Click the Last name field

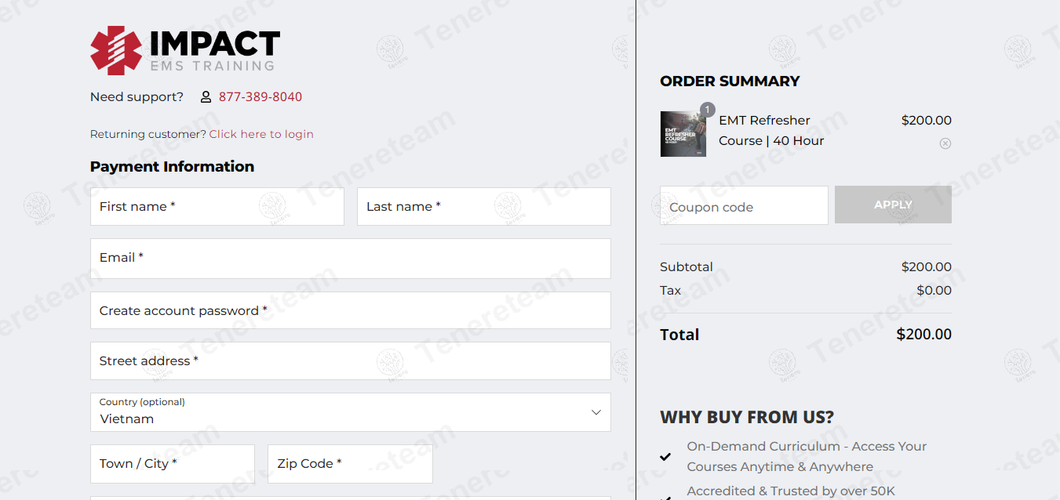pyautogui.click(x=483, y=207)
